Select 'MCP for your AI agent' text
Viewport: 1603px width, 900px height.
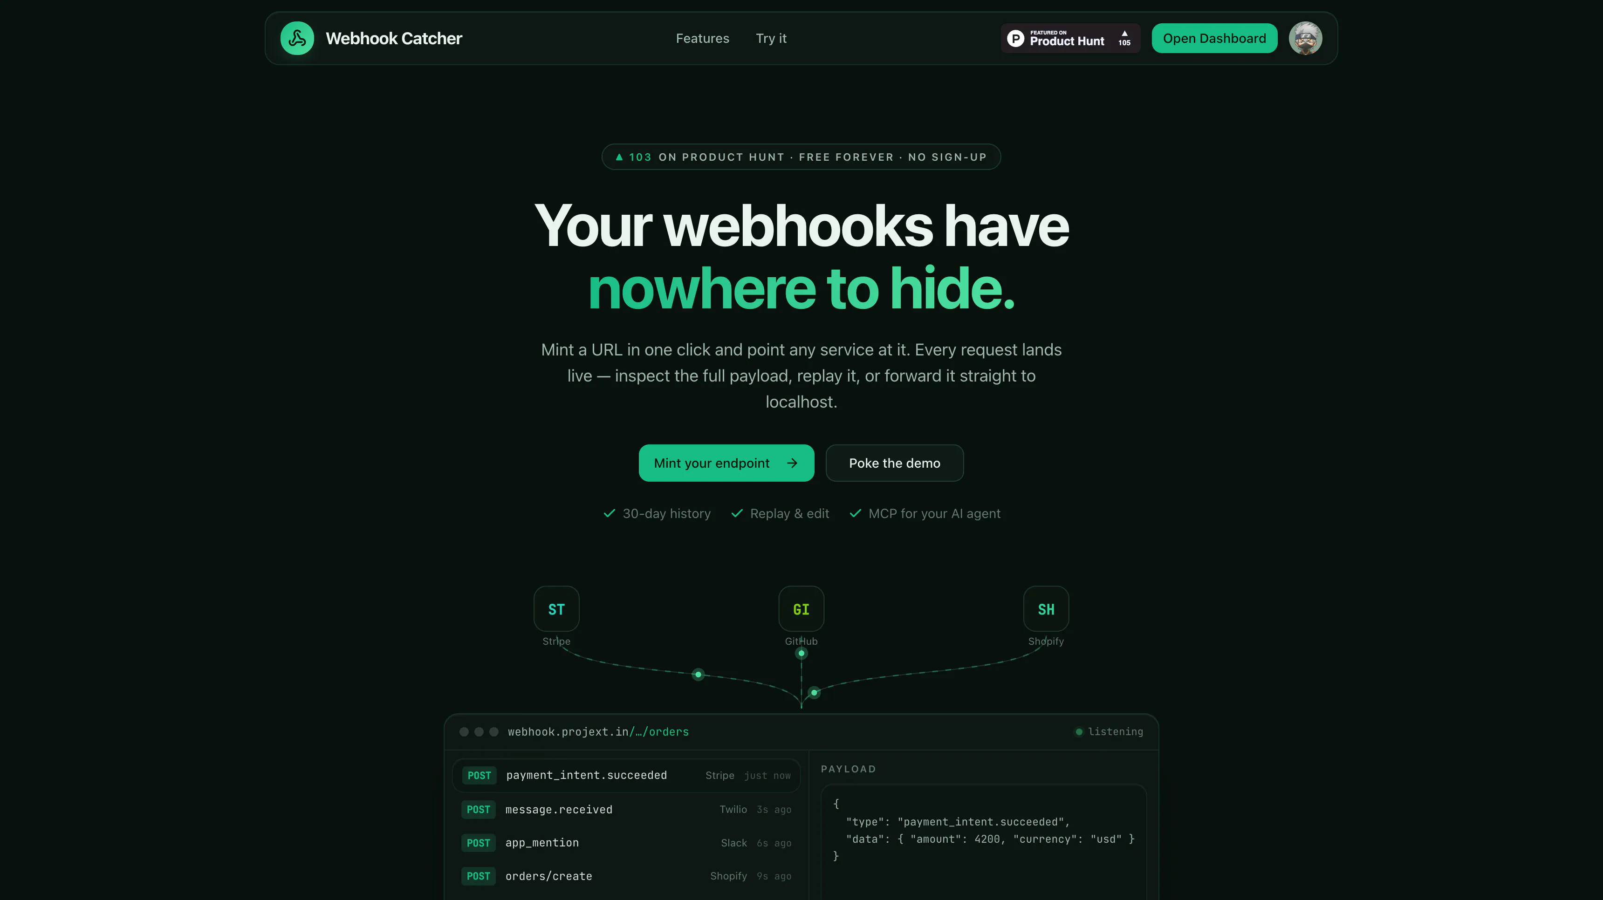pyautogui.click(x=934, y=513)
